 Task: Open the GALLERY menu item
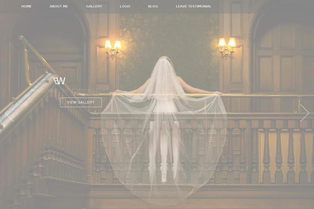[x=94, y=6]
